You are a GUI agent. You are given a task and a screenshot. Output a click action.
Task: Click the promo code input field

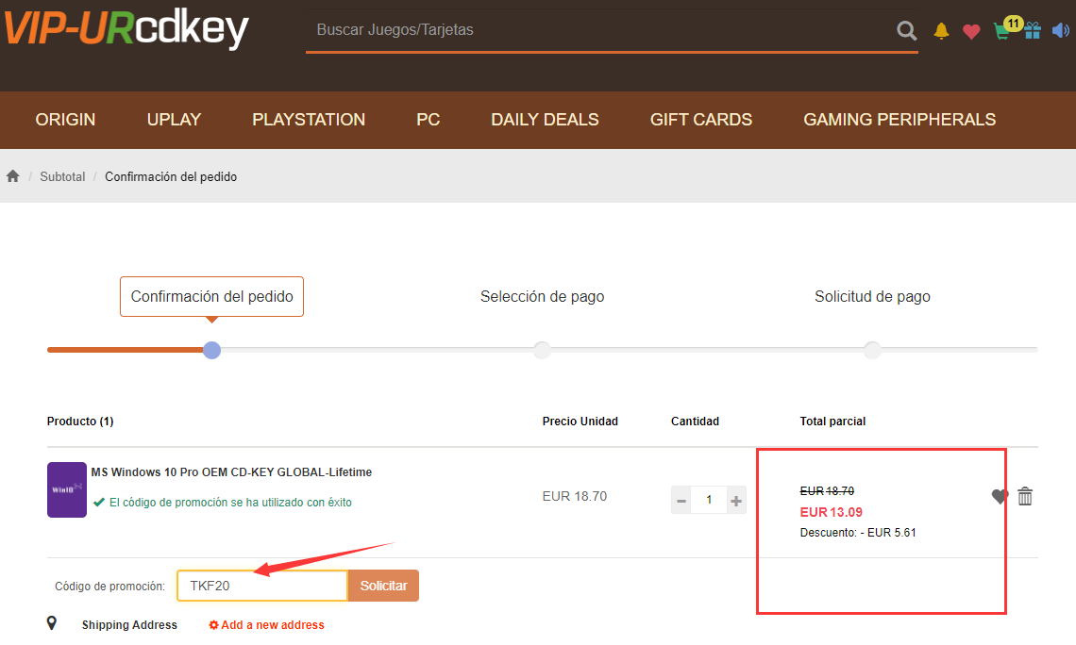[x=262, y=586]
